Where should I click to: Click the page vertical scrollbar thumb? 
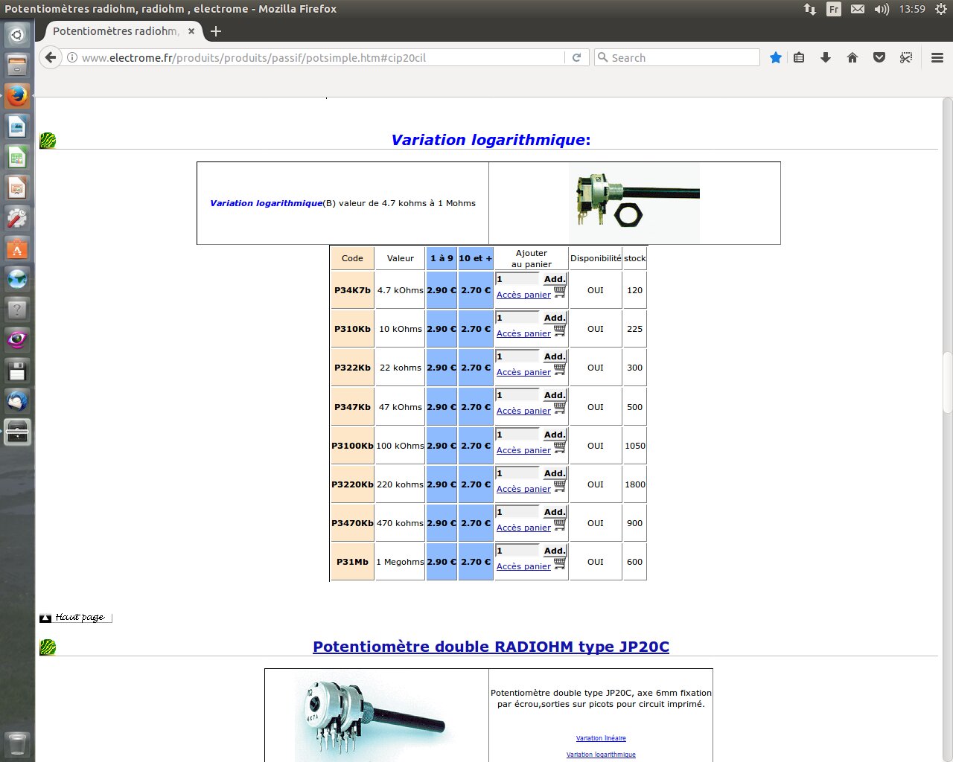(947, 382)
